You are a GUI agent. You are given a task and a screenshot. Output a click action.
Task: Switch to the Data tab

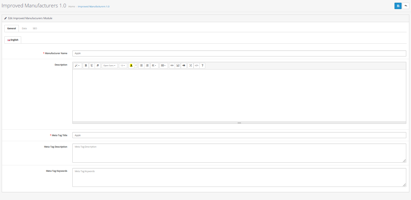click(x=24, y=29)
